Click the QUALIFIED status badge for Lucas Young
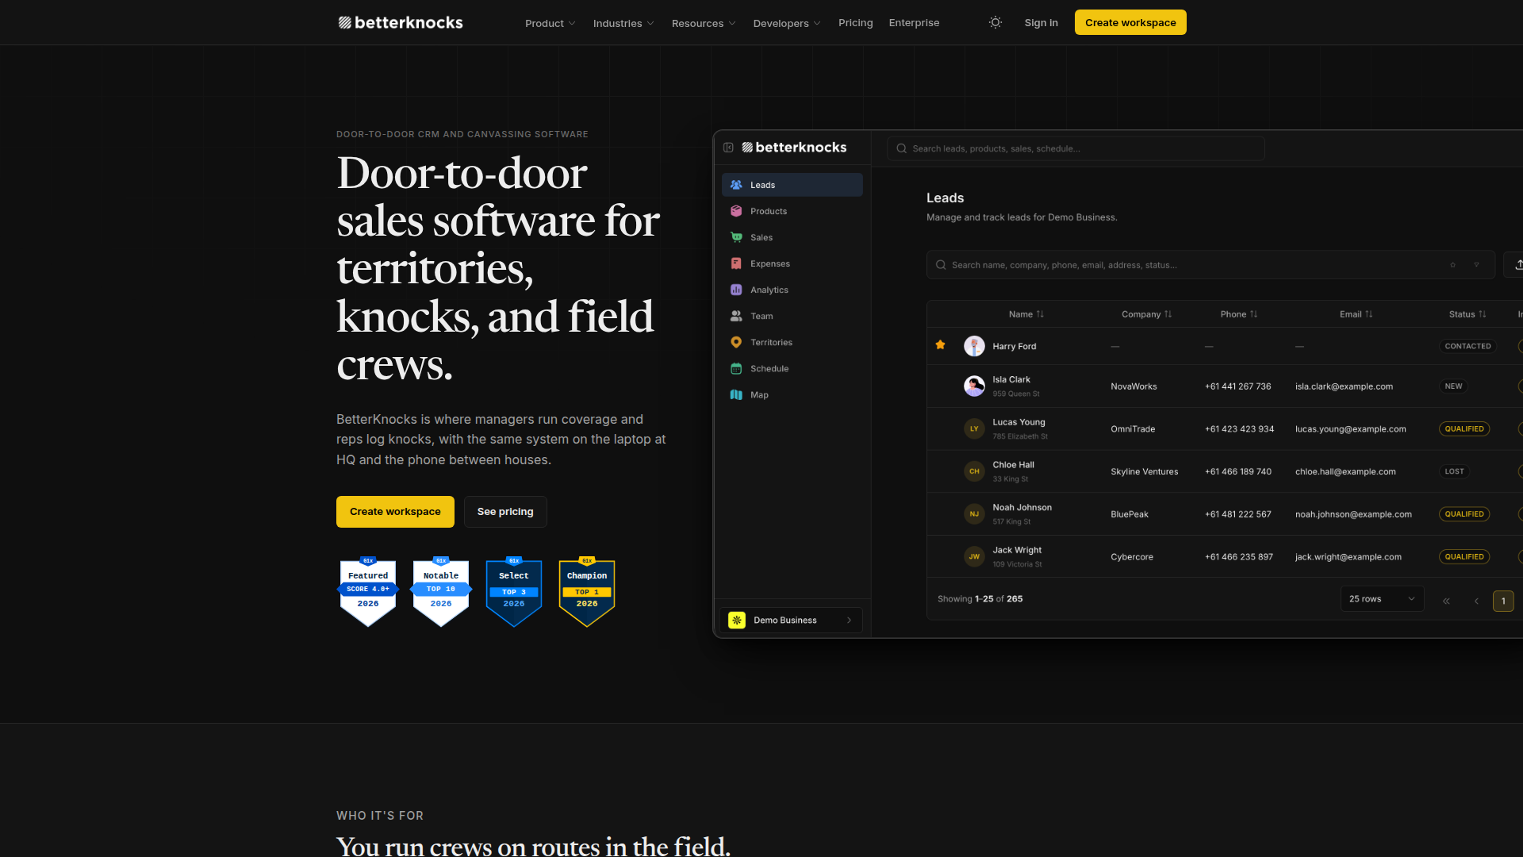The image size is (1523, 857). click(1464, 428)
